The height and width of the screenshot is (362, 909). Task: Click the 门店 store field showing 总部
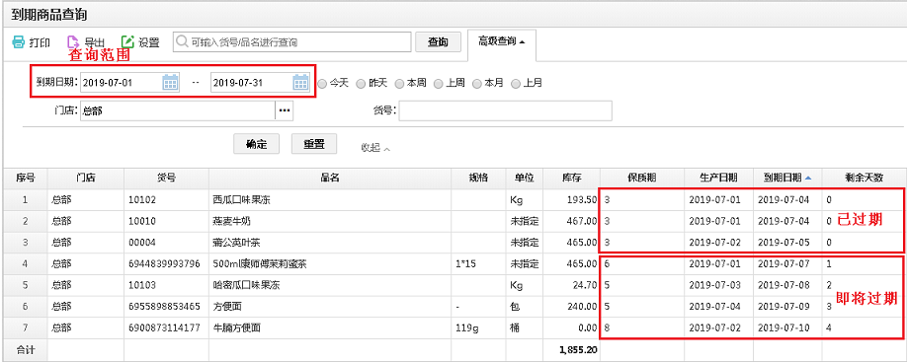point(177,110)
